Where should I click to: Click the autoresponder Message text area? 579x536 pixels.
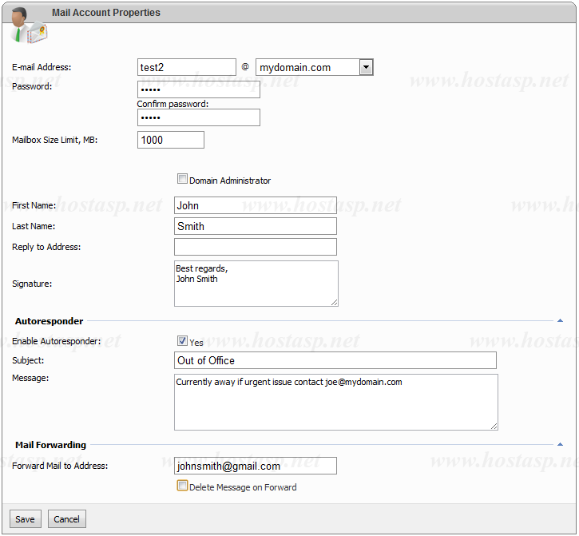tap(335, 403)
